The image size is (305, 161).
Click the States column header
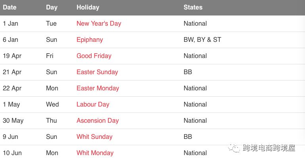coord(193,7)
